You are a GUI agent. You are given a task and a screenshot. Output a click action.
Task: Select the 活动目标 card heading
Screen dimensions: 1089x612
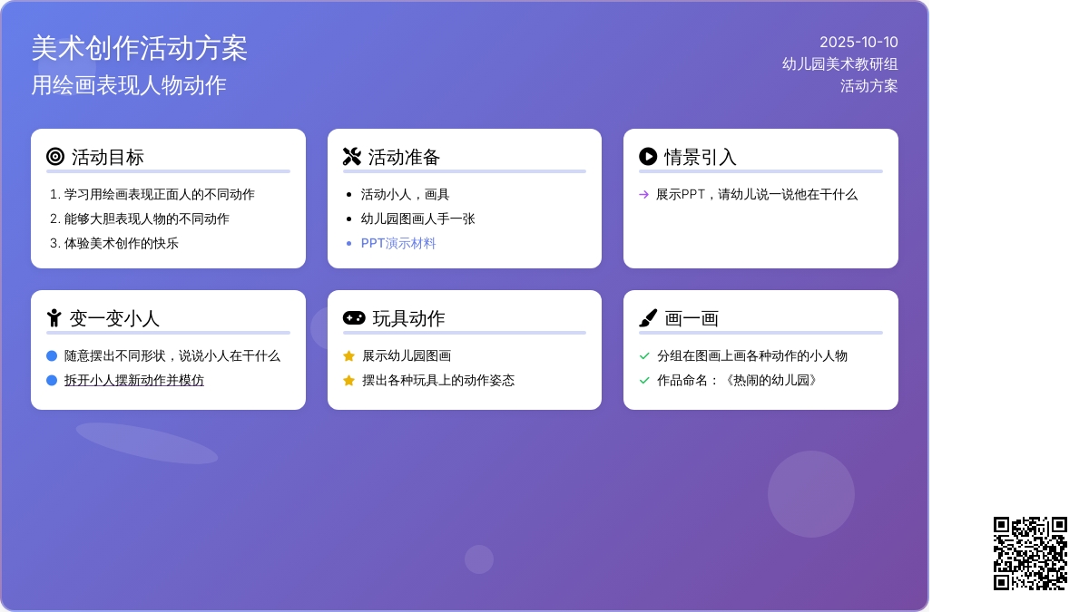108,157
